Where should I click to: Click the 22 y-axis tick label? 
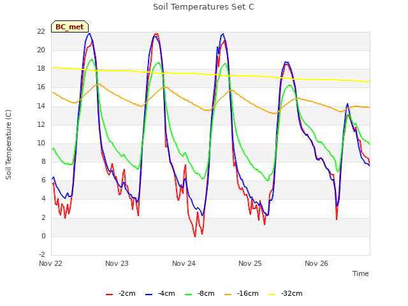(x=41, y=31)
